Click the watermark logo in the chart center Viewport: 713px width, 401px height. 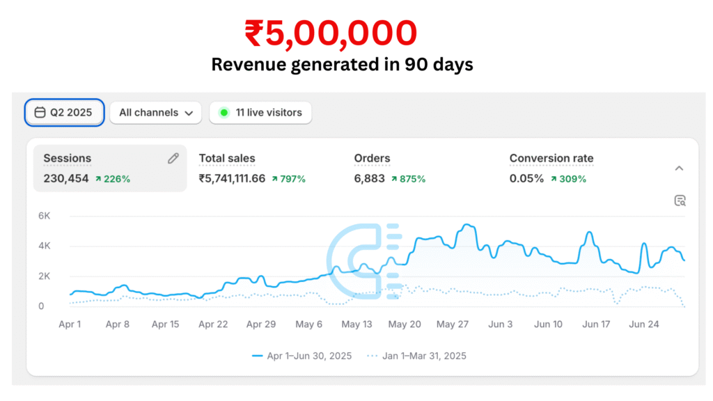(364, 261)
